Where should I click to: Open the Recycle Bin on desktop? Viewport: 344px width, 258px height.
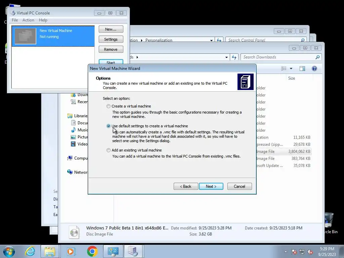coord(330,223)
